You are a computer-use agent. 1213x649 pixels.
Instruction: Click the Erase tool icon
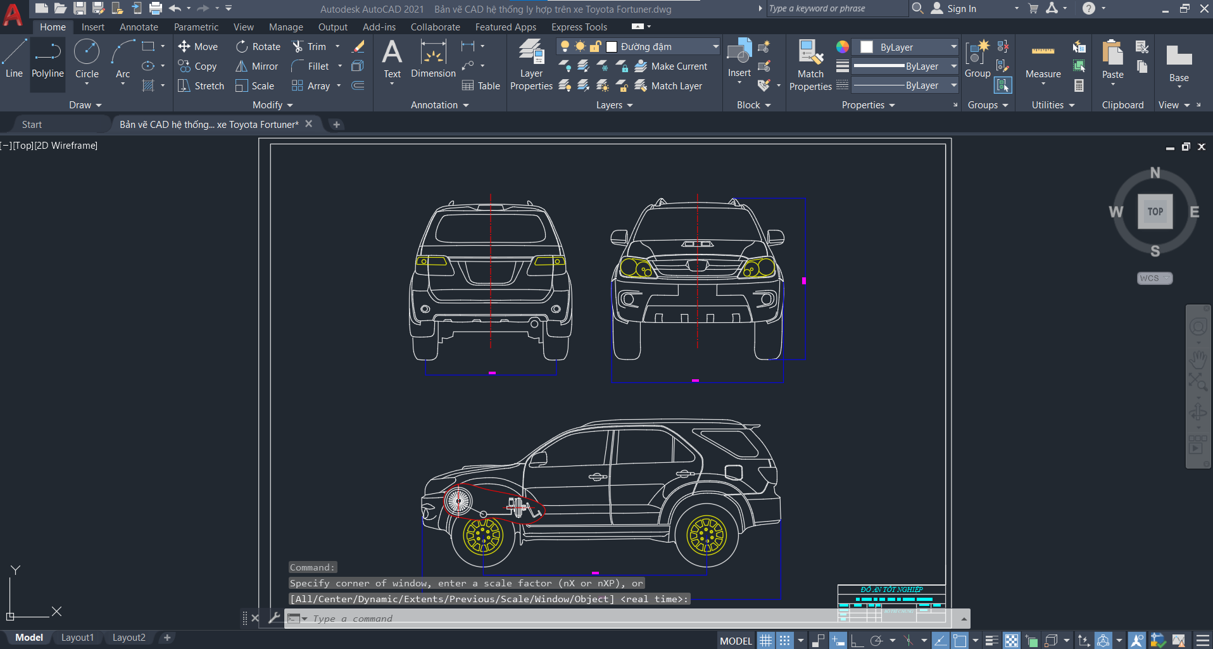(x=358, y=46)
